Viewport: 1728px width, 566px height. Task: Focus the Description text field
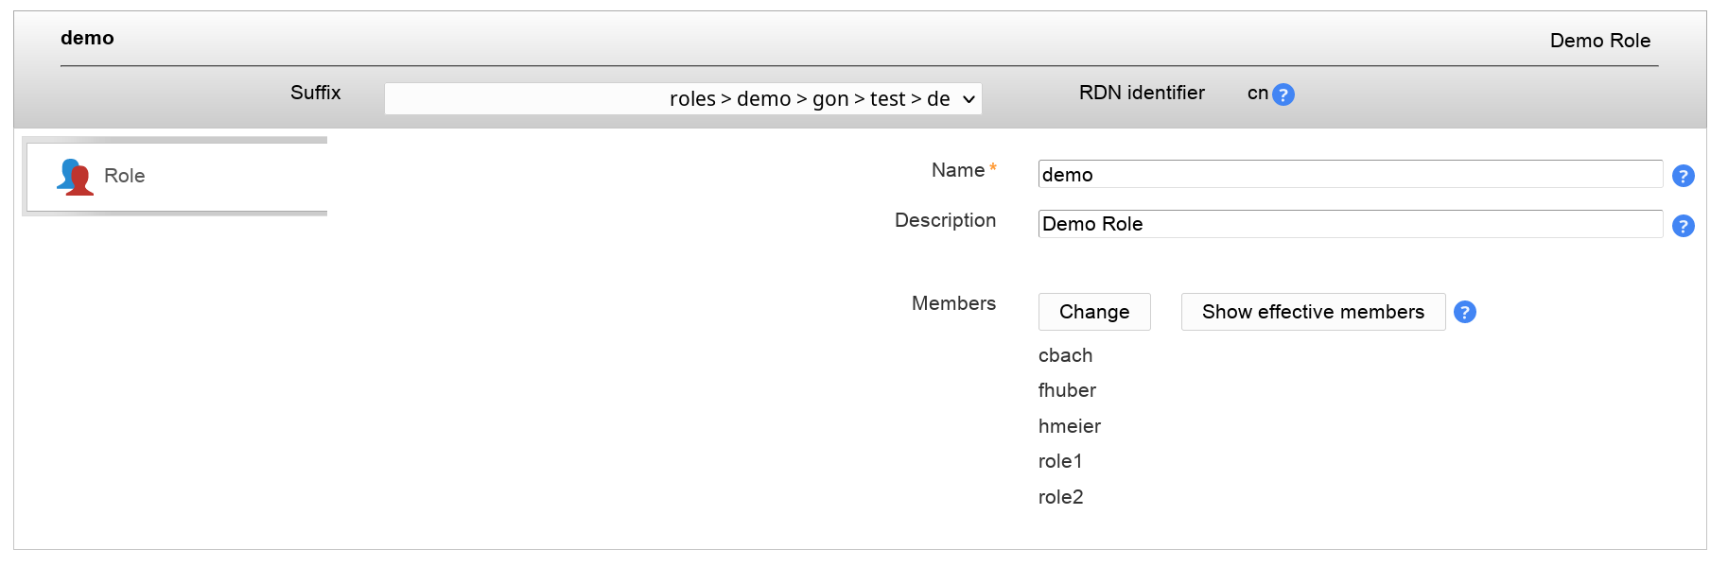click(x=1349, y=224)
